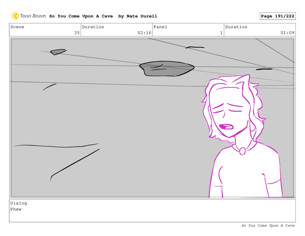The image size is (305, 236).
Task: Click the 'Scene' label
Action: coord(17,27)
